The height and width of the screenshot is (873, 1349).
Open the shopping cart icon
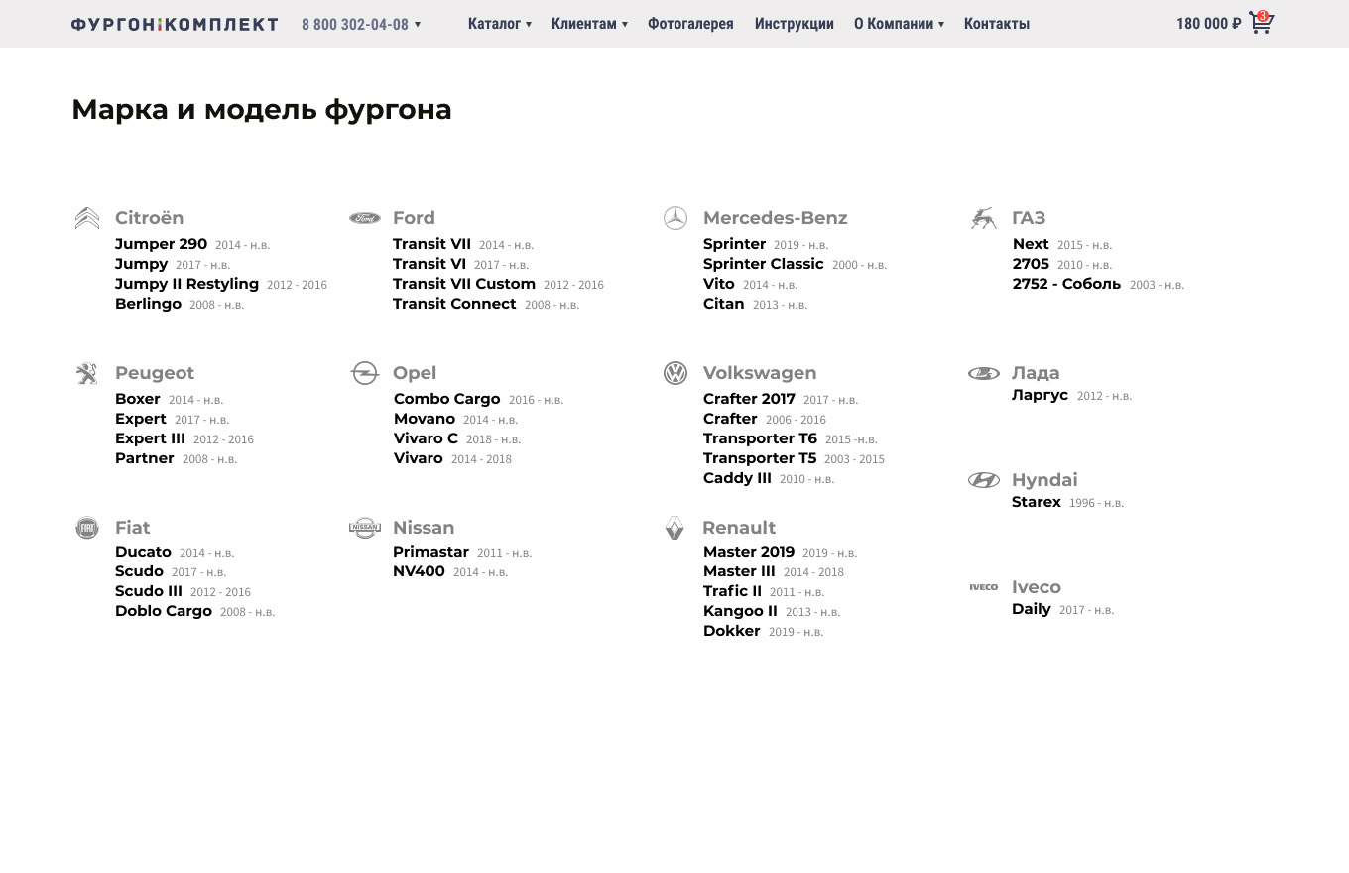(x=1261, y=23)
